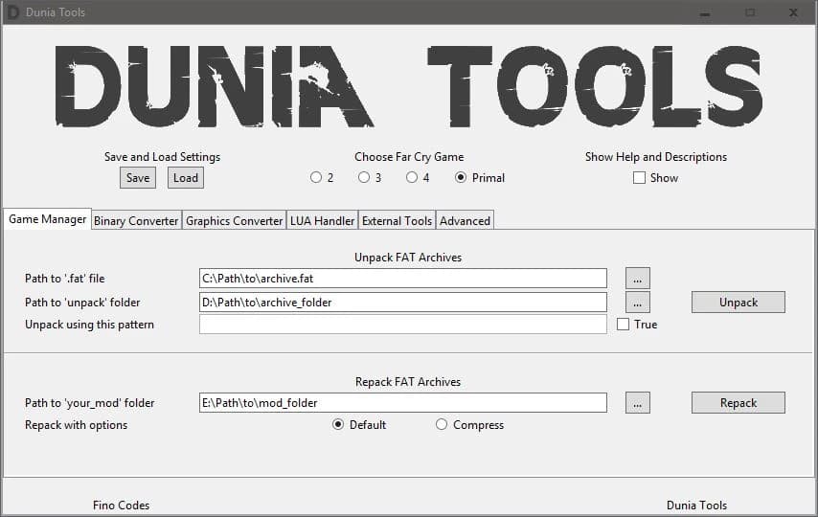Click the 'Unpack using this pattern' label
The height and width of the screenshot is (517, 818).
tap(89, 325)
